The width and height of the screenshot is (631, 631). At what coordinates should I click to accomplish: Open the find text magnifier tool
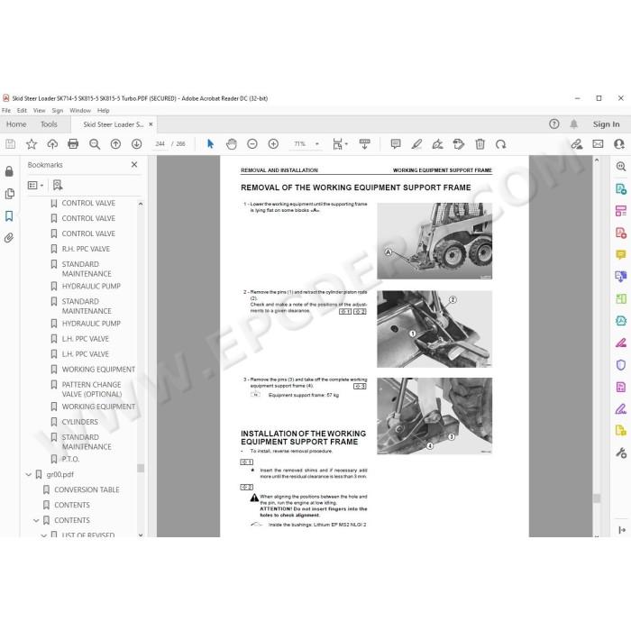pyautogui.click(x=95, y=144)
